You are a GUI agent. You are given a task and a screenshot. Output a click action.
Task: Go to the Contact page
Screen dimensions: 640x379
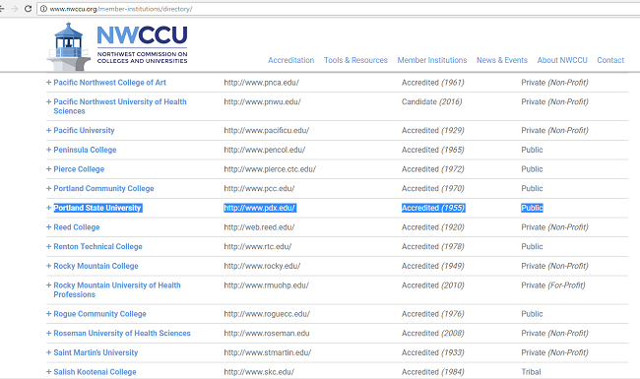click(610, 60)
